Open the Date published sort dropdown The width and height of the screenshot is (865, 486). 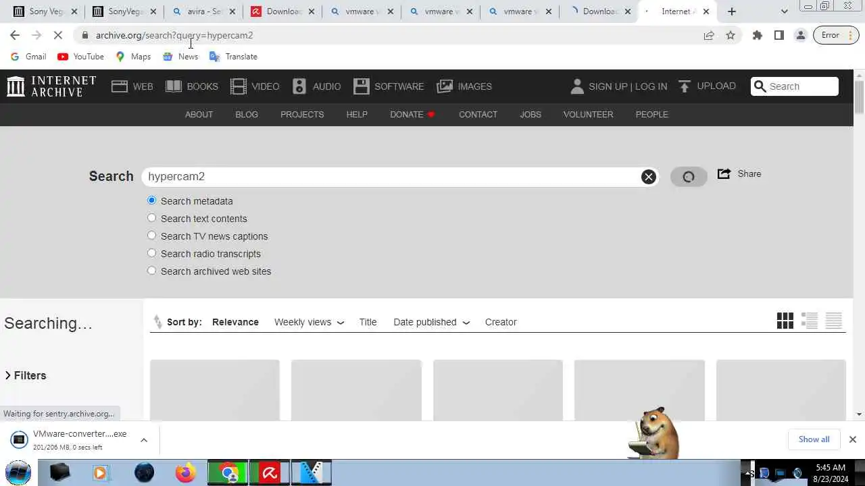(432, 322)
